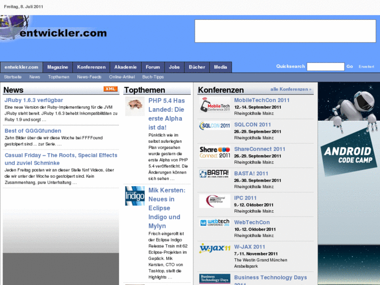This screenshot has height=285, width=380.
Task: Click the webtech conference logo
Action: tap(215, 223)
